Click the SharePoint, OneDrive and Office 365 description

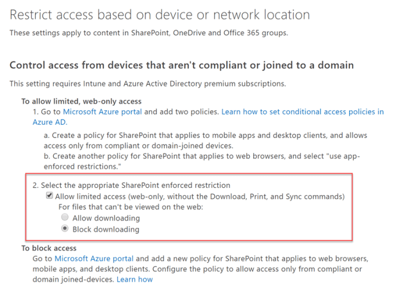pos(149,32)
